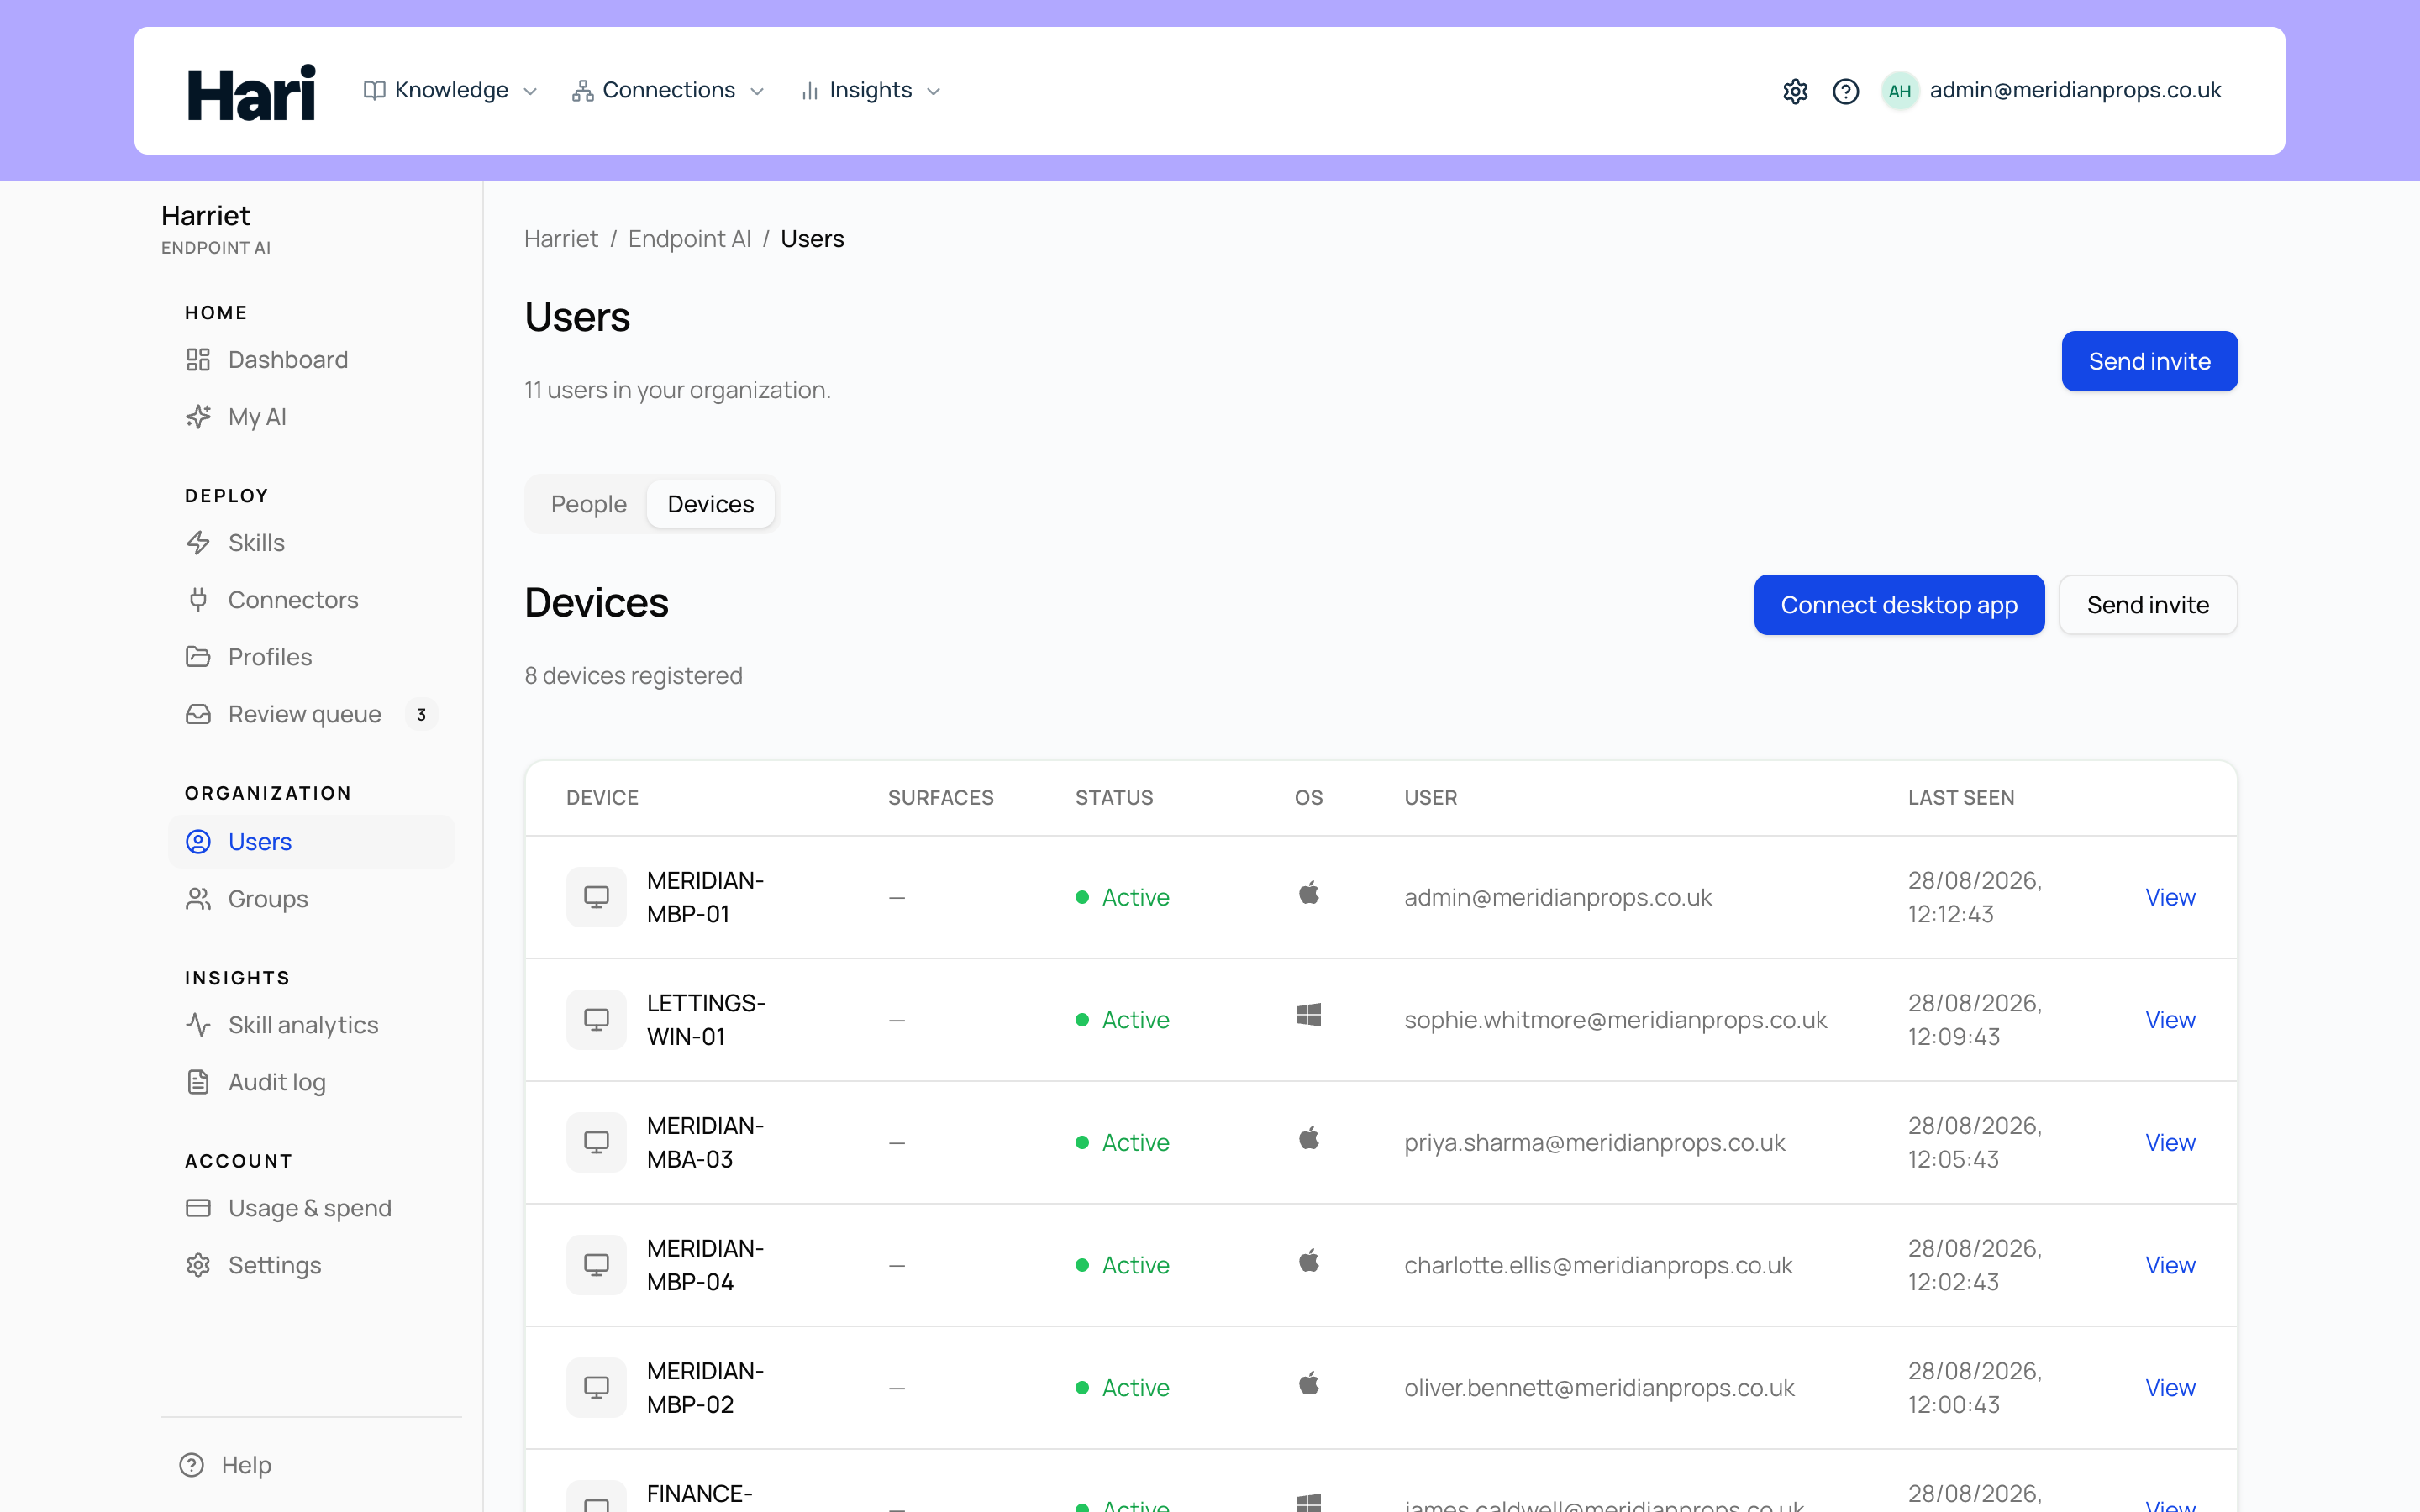Click the MERIDIAN-MBP-04 device monitor icon
This screenshot has height=1512, width=2420.
596,1265
